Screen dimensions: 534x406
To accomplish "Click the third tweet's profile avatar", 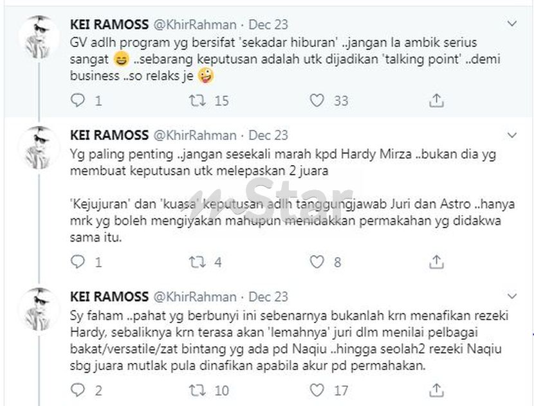I will (39, 309).
